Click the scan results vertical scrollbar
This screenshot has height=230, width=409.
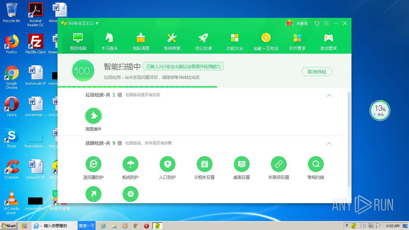click(349, 140)
